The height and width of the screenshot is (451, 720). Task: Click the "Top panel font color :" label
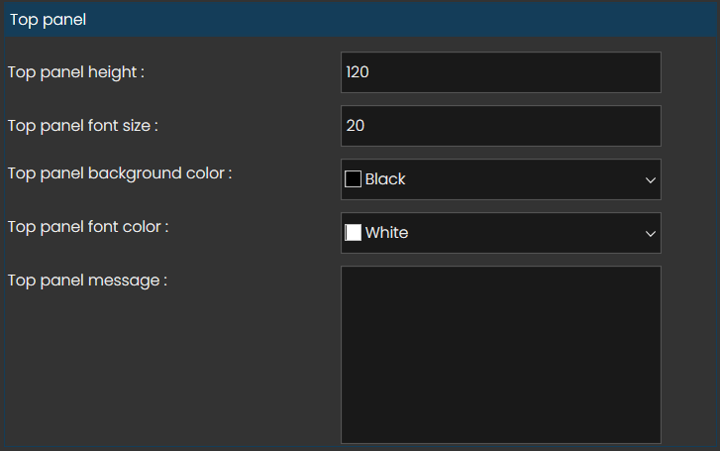coord(88,227)
